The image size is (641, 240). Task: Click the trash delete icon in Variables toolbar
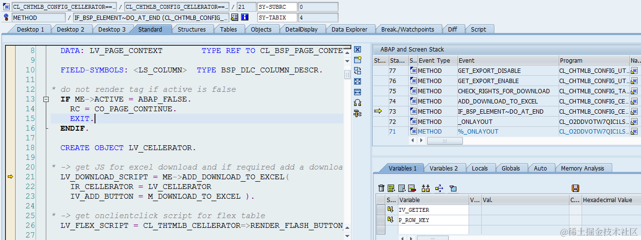tap(381, 189)
